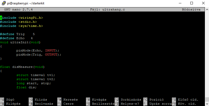Click the ^K Kivágás cut shortcut

click(96, 100)
